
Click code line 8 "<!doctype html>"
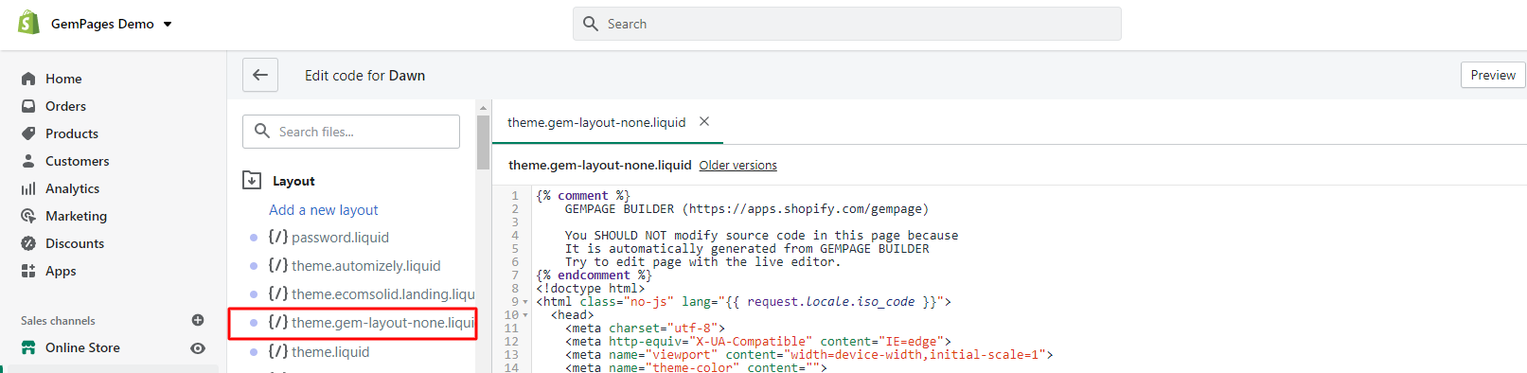tap(590, 289)
